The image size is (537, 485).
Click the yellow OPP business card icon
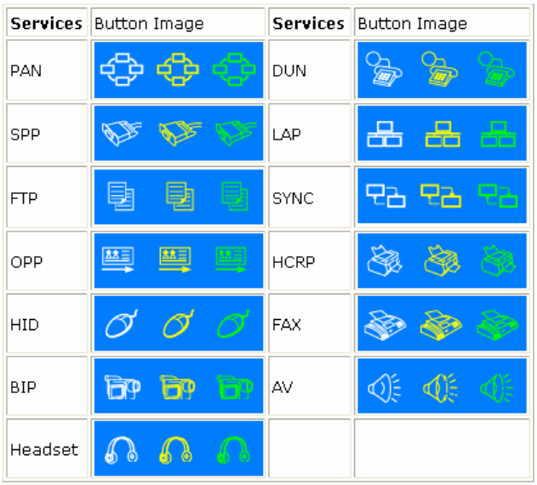pyautogui.click(x=175, y=259)
